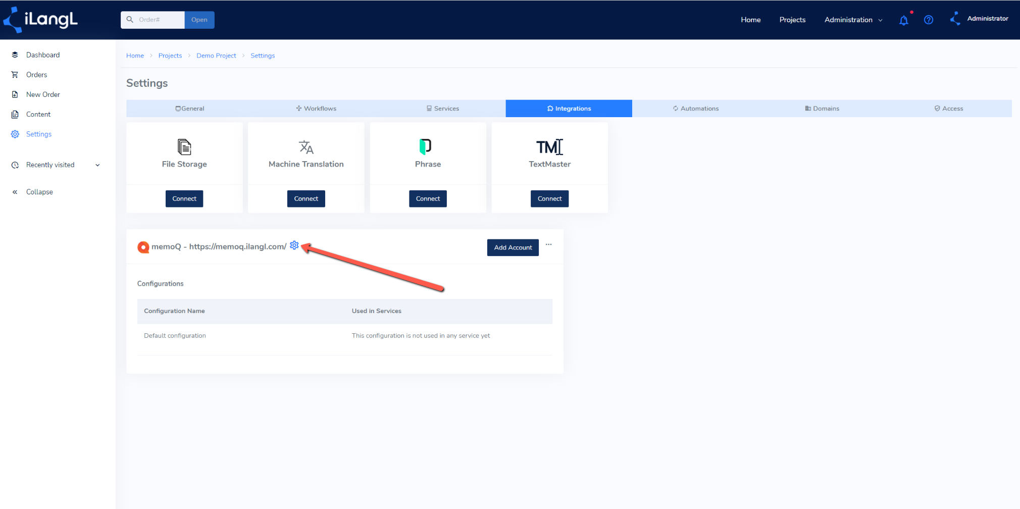Click the TextMaster TM logo
1020x509 pixels.
pyautogui.click(x=549, y=147)
